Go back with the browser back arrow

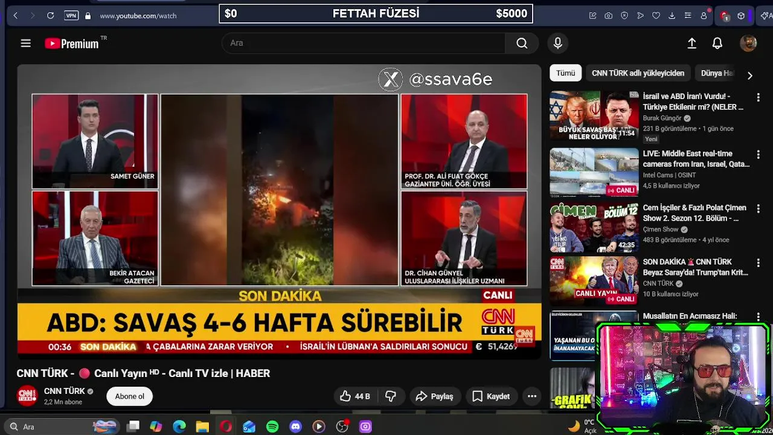tap(16, 16)
